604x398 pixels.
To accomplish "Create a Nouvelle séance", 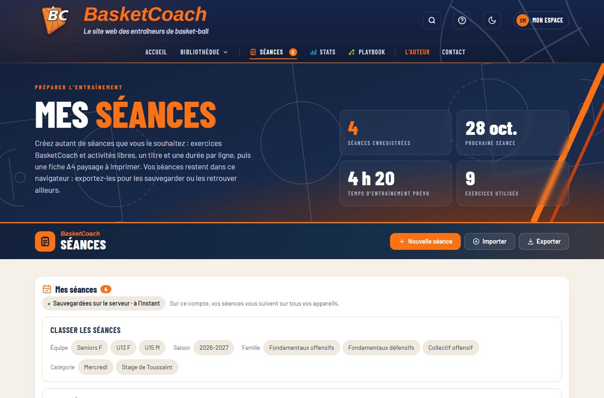I will tap(425, 241).
